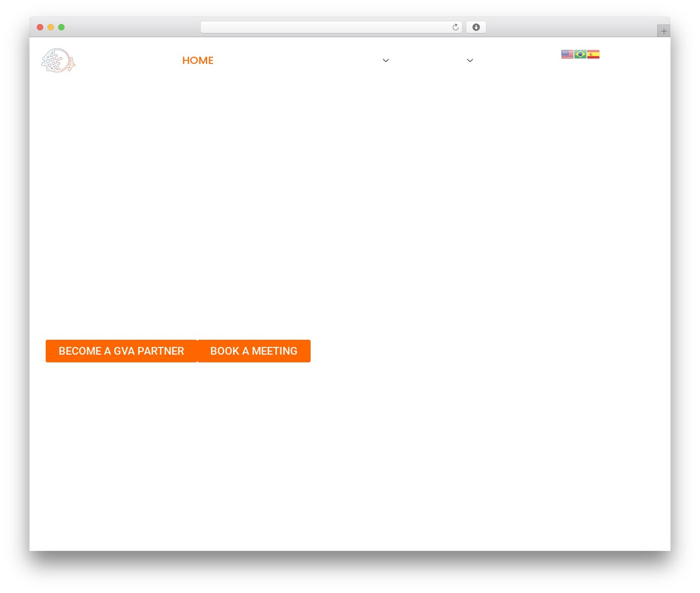Screen dimensions: 700x593
Task: Maximize the browser window with green button
Action: point(61,27)
